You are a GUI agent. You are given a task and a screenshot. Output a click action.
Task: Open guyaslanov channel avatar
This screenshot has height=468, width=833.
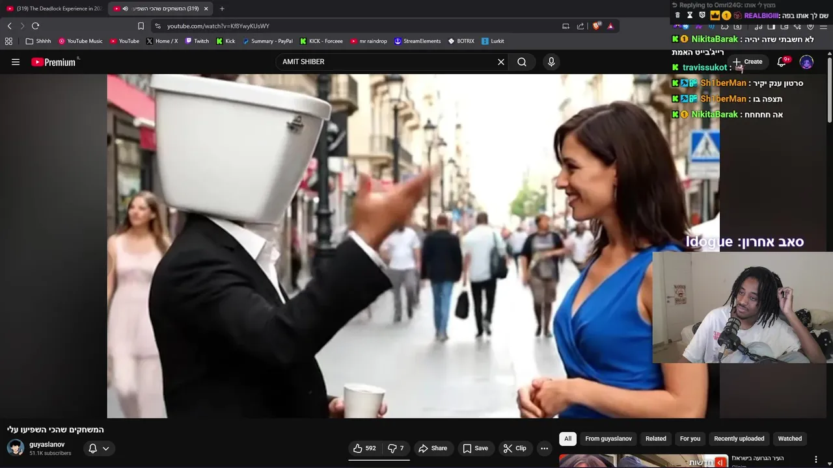(16, 448)
